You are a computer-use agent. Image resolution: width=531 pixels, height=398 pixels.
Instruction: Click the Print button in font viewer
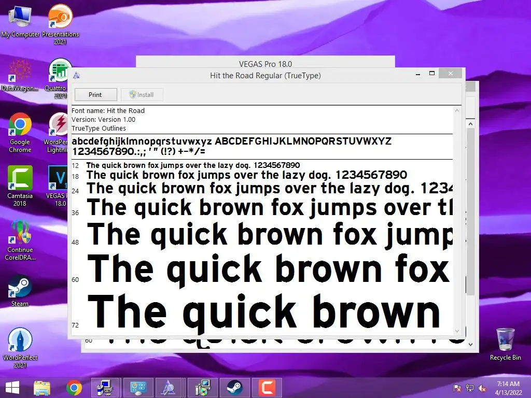tap(95, 95)
